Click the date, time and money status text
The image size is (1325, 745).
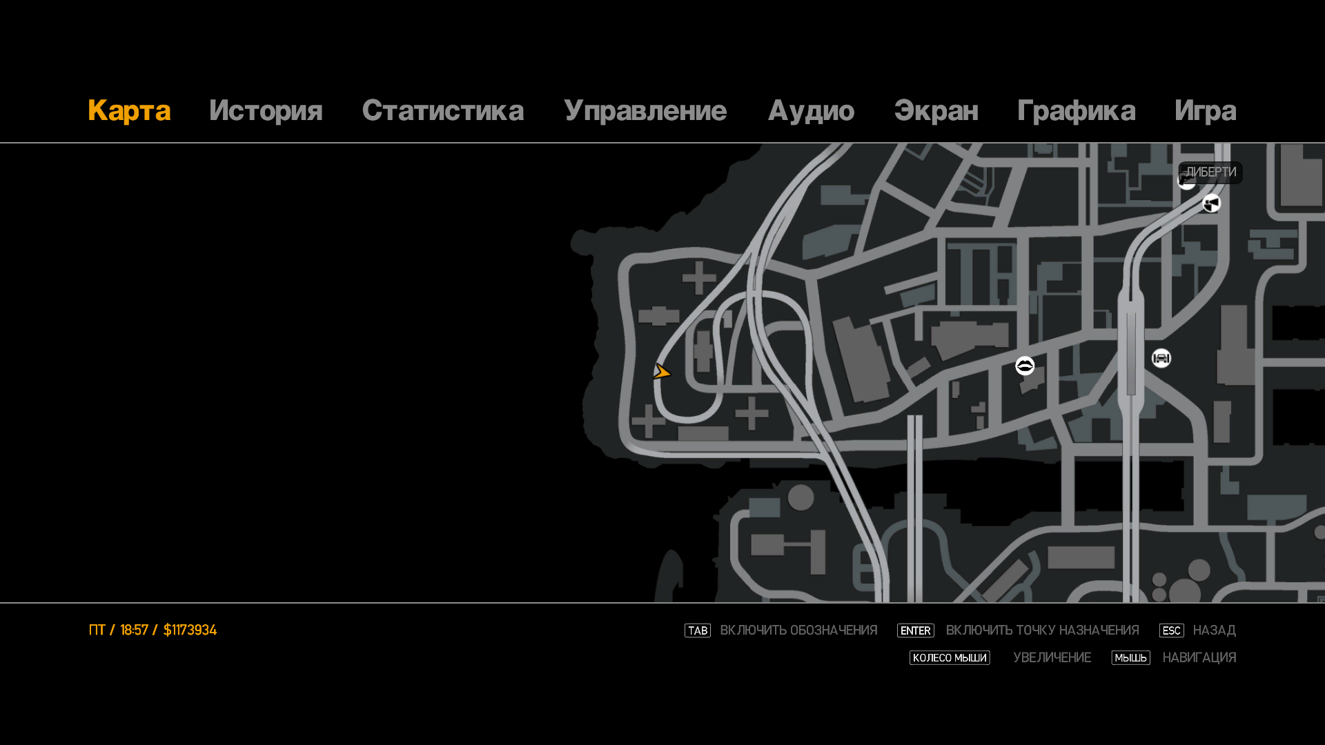pos(153,630)
